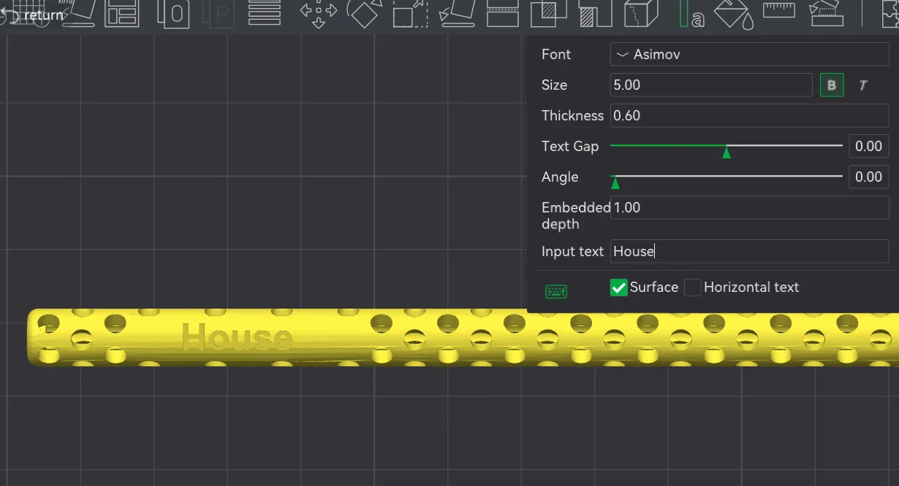Toggle bold B text style
The height and width of the screenshot is (486, 899).
pyautogui.click(x=832, y=85)
